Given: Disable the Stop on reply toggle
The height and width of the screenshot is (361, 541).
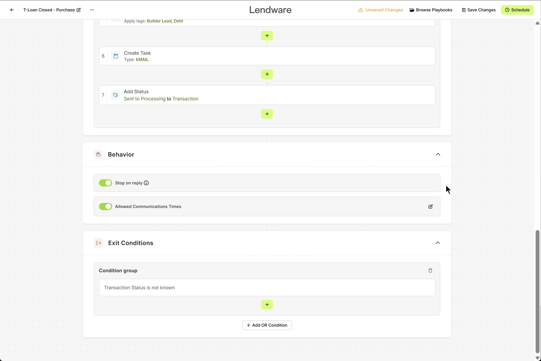Looking at the screenshot, I should [x=106, y=183].
